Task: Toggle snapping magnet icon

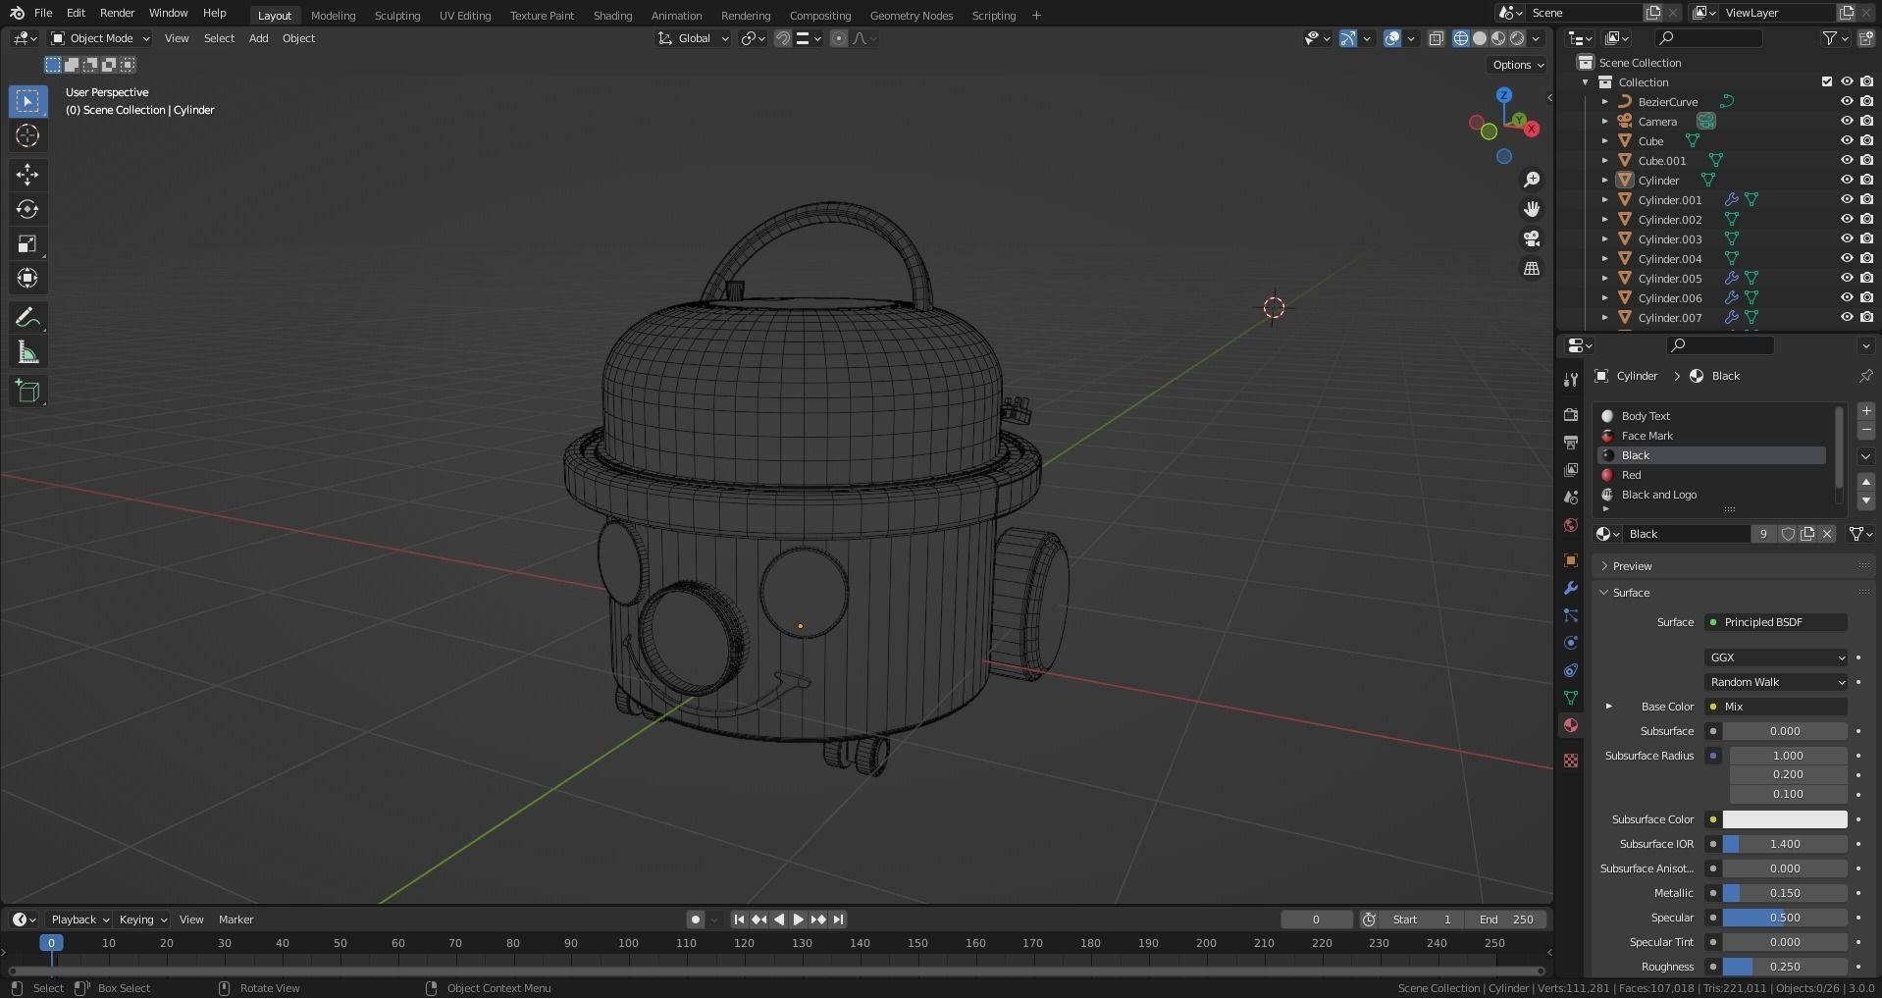Action: point(783,38)
